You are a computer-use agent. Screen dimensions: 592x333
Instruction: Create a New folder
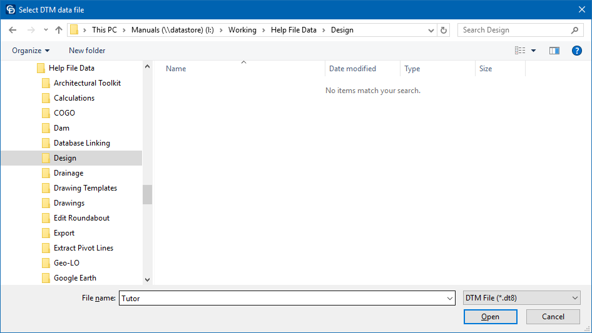[87, 51]
